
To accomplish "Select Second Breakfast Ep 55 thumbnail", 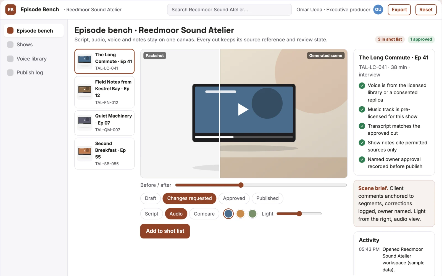I will [x=85, y=153].
